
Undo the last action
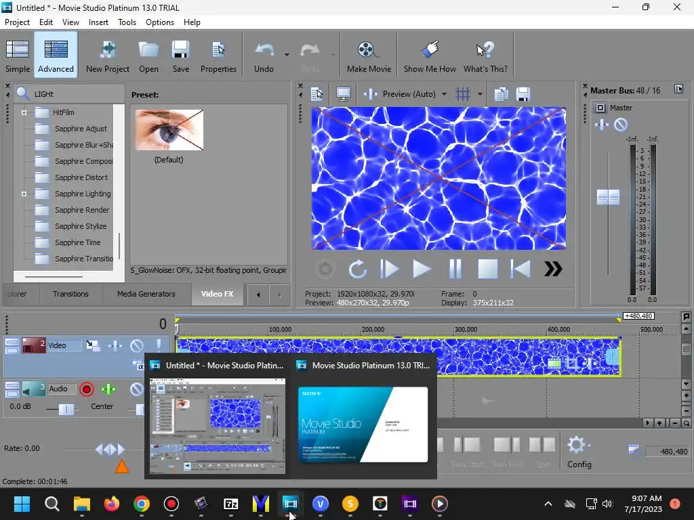pos(264,56)
